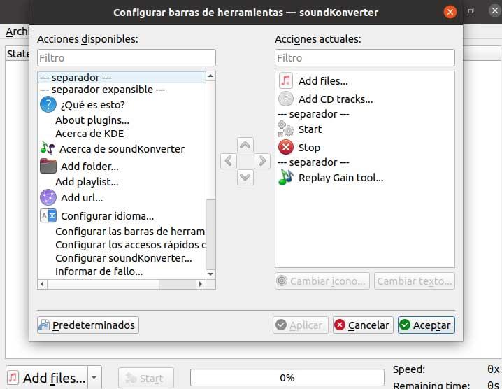This screenshot has width=502, height=389.
Task: Click the Cambiar icono button
Action: point(322,281)
